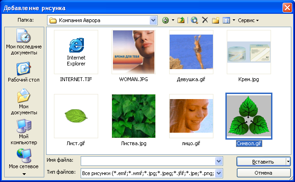Select the лицо.gif thumbnail
The width and height of the screenshot is (295, 182).
(x=191, y=116)
